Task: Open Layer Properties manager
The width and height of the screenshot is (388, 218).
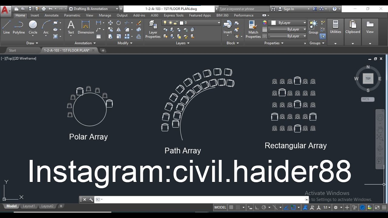Action: [x=153, y=29]
